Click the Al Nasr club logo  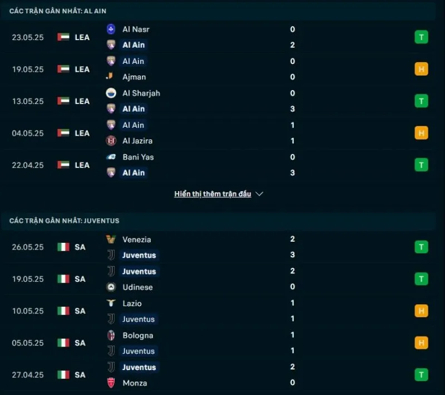point(110,29)
